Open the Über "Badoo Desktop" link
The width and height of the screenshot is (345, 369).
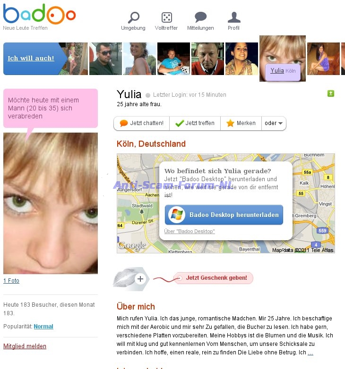[x=190, y=231]
